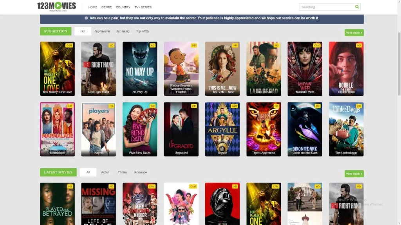Viewport: 401px width, 225px height.
Task: Open the GENRE menu
Action: coord(107,7)
